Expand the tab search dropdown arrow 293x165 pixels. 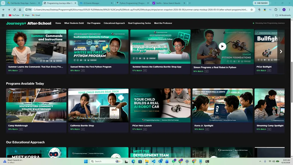tap(3, 3)
